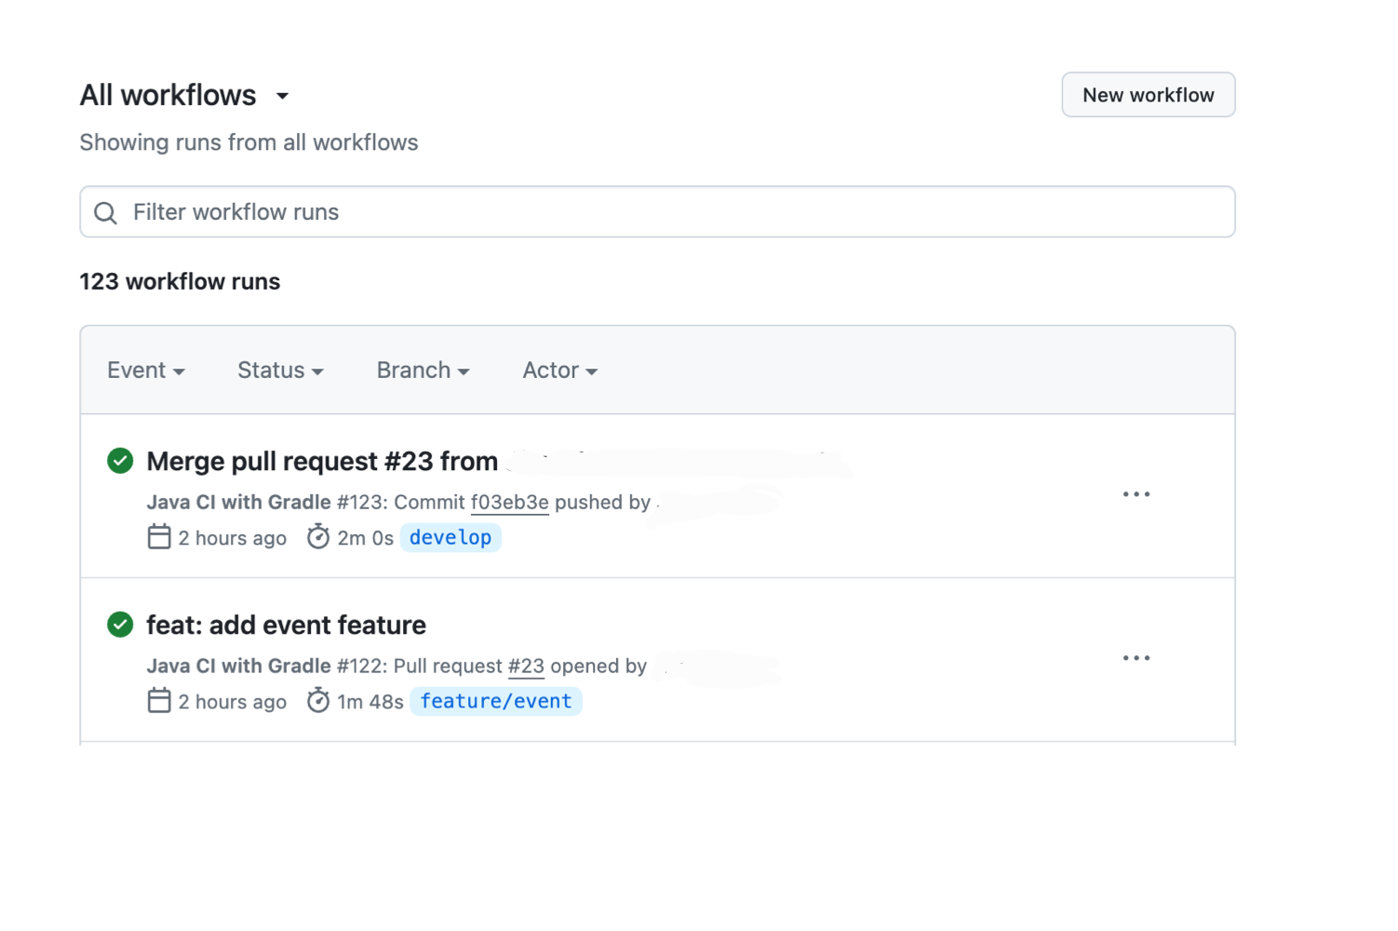The image size is (1398, 931).
Task: Open the Status filter dropdown
Action: [280, 371]
